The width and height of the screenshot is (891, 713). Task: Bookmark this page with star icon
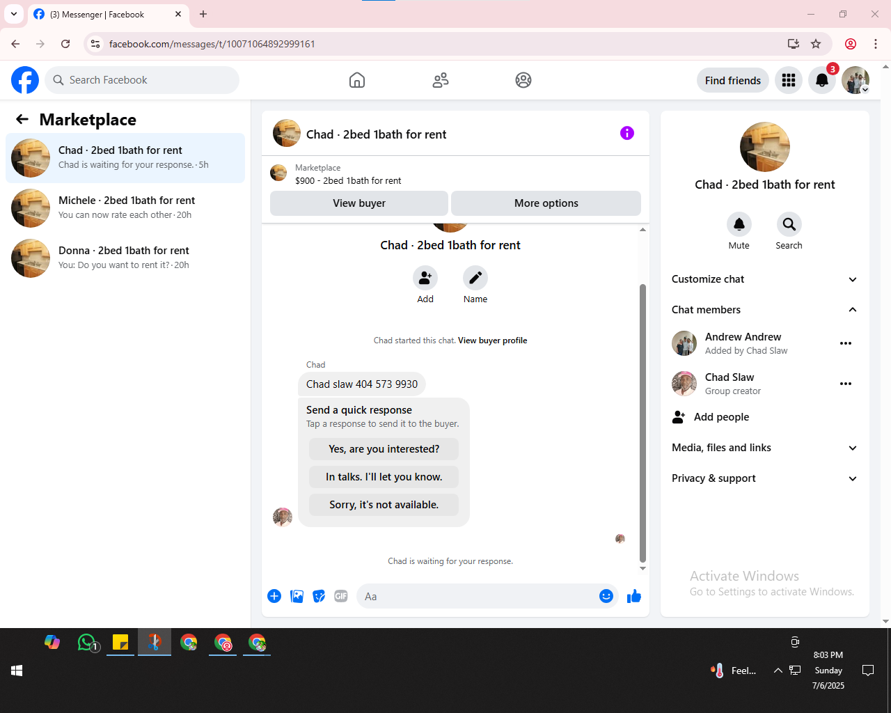click(x=816, y=44)
